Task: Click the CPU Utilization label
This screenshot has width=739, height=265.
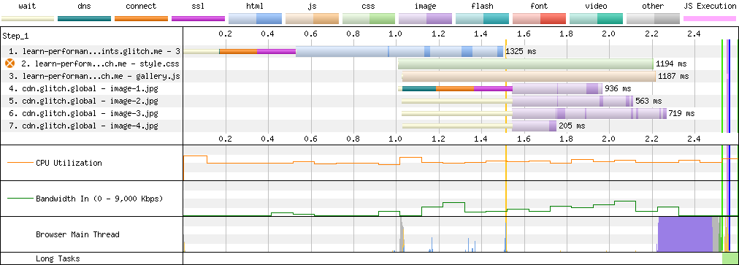Action: (x=69, y=163)
